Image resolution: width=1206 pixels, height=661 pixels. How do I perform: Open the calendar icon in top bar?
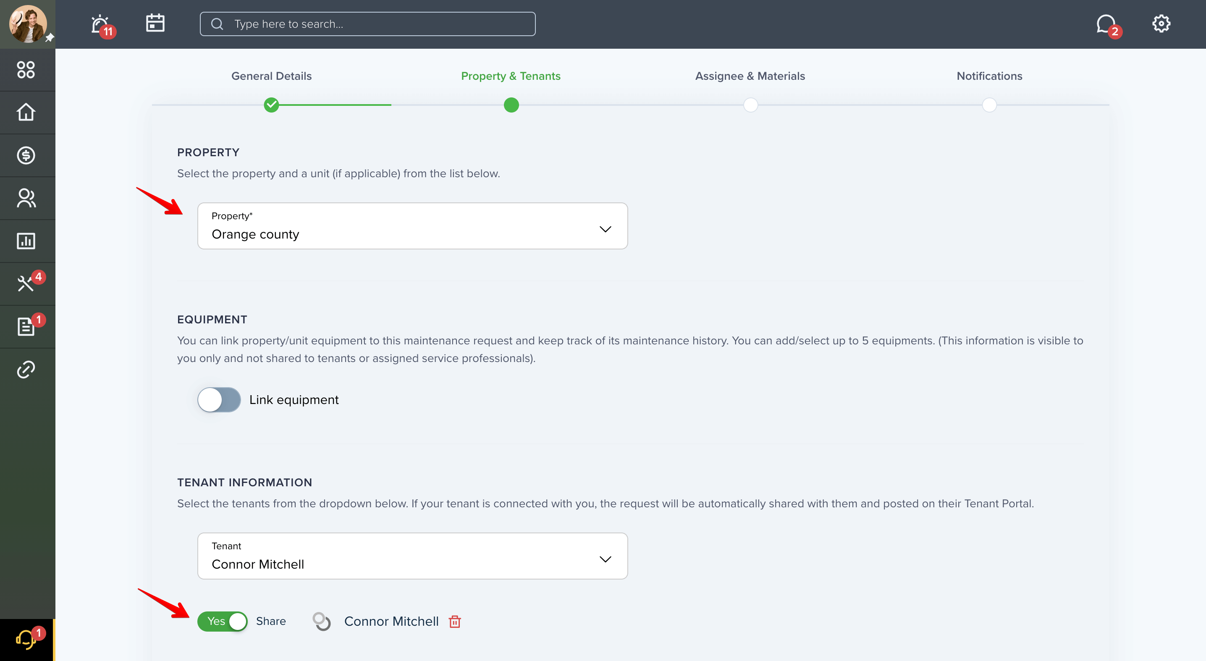tap(155, 23)
